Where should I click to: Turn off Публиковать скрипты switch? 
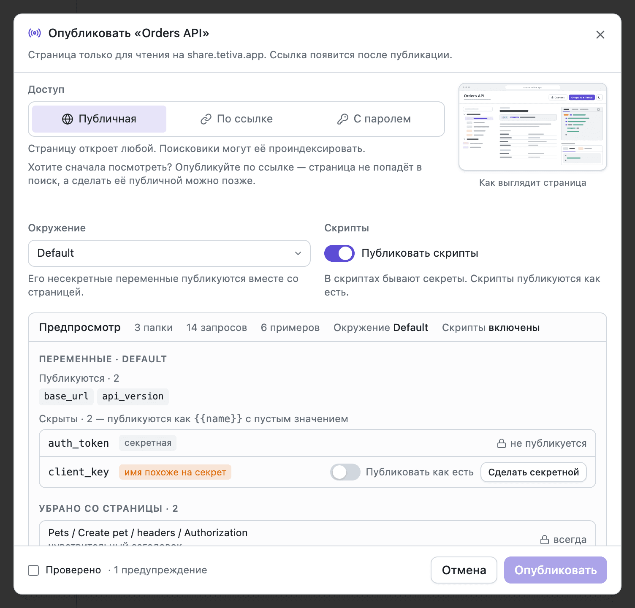(339, 253)
